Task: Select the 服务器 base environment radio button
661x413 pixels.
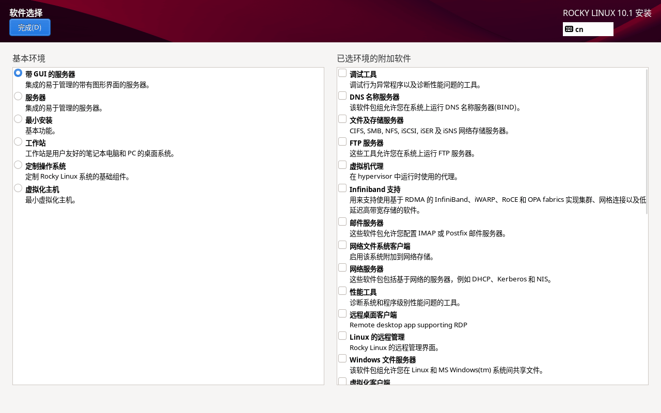Action: click(x=18, y=96)
